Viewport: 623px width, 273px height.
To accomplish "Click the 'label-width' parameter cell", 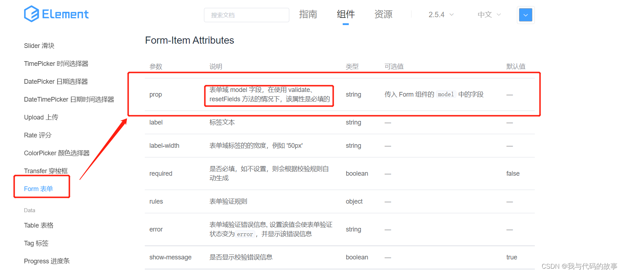I will click(164, 146).
